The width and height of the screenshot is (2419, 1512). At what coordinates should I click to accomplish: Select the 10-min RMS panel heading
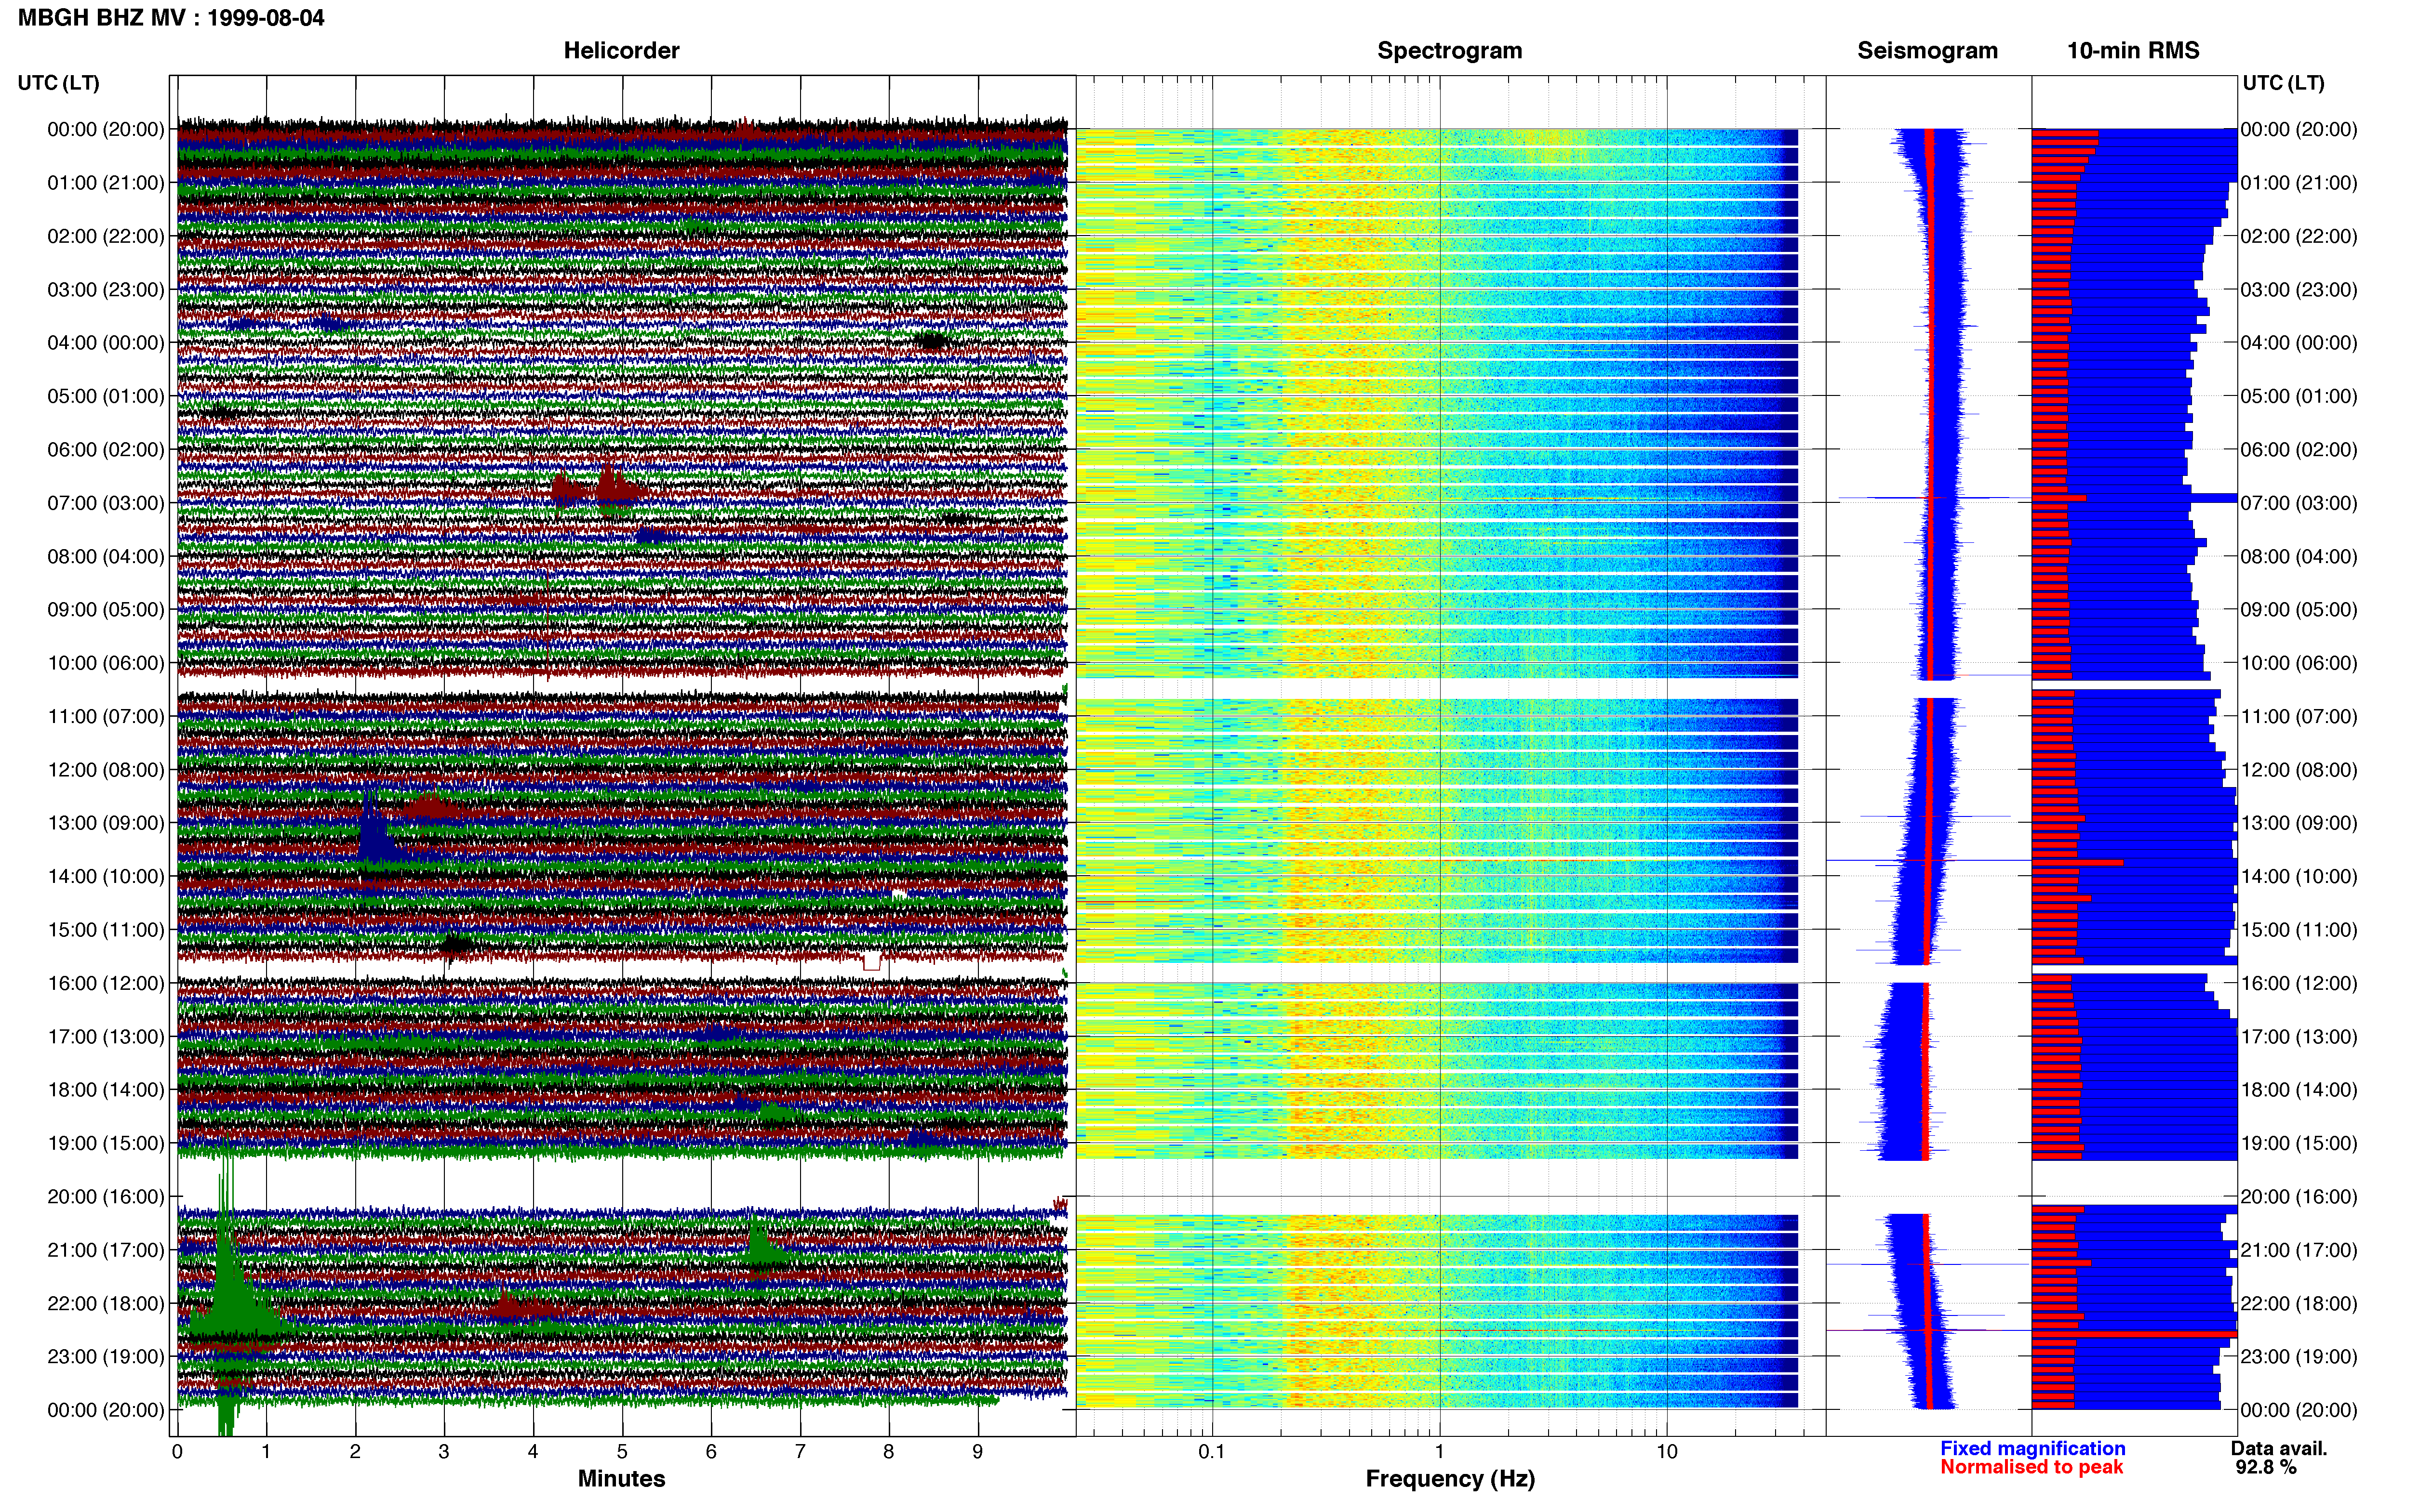2133,50
